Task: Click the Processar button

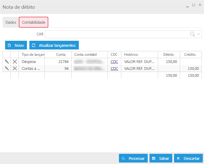Action: tap(133, 158)
